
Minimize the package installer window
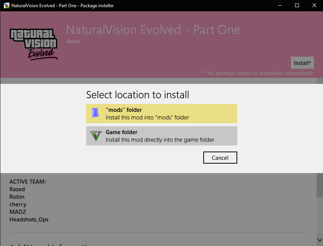click(x=280, y=5)
